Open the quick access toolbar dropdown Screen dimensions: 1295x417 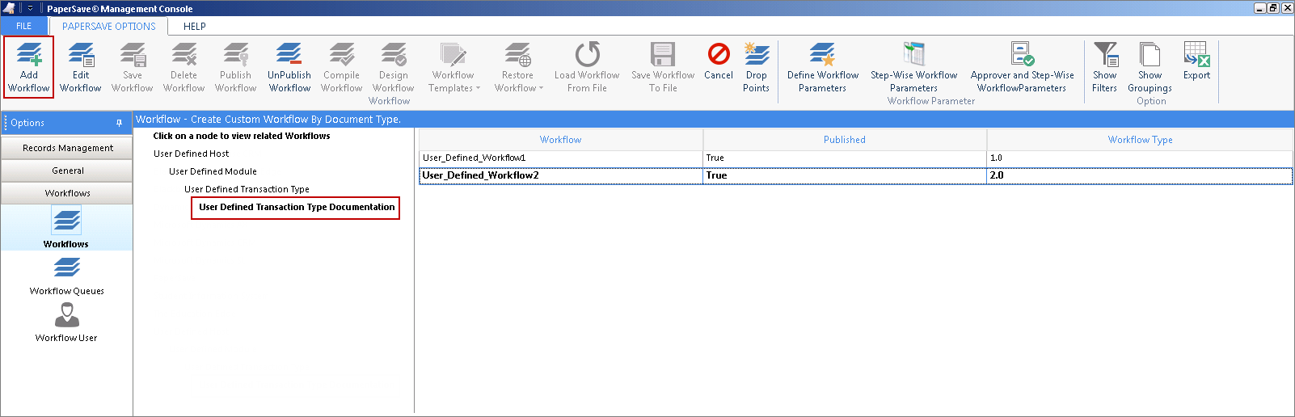coord(30,8)
